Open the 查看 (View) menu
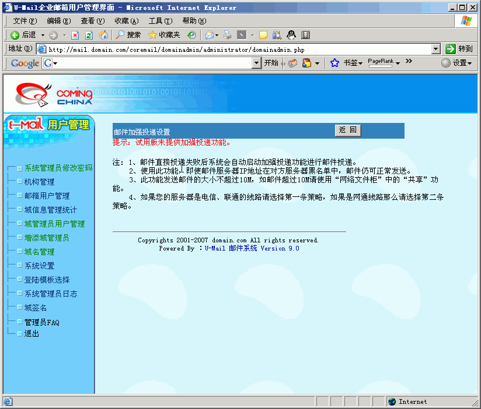481x409 pixels. click(x=92, y=20)
